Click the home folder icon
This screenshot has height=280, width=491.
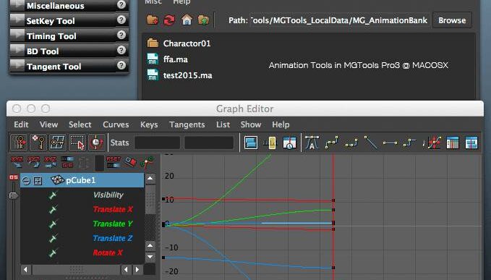point(187,20)
